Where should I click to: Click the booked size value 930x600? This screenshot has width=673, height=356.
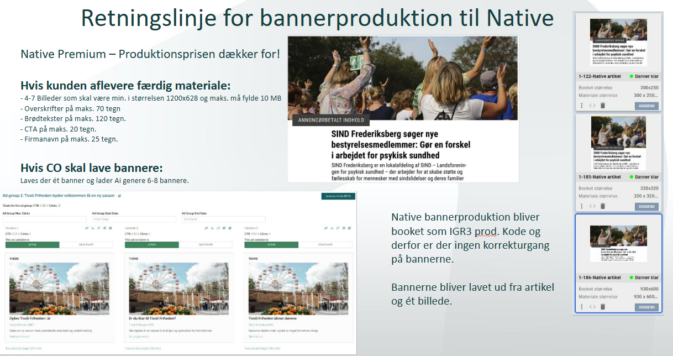649,289
